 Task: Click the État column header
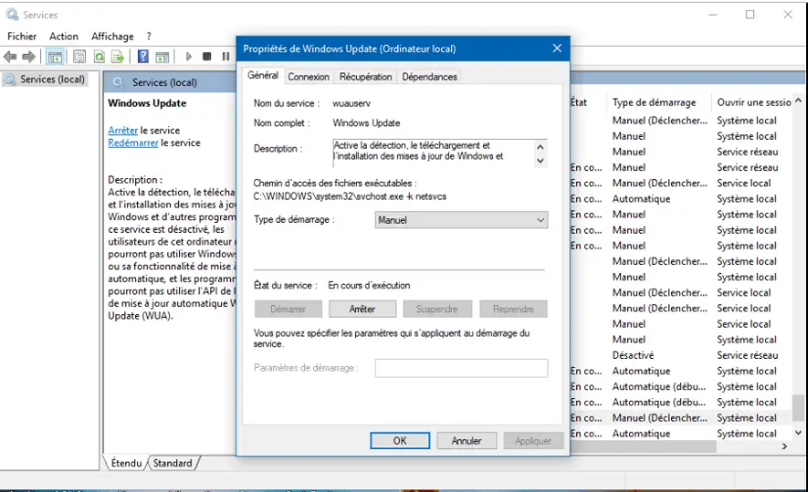(579, 102)
